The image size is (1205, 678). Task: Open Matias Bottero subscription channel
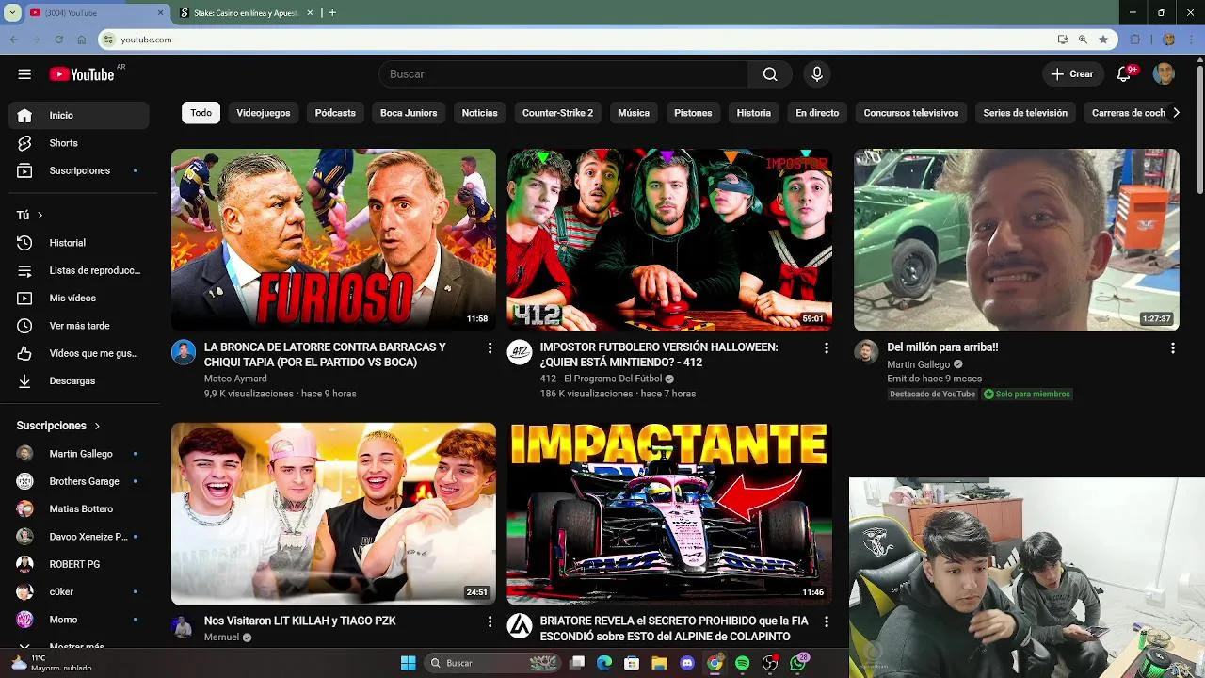click(x=78, y=509)
